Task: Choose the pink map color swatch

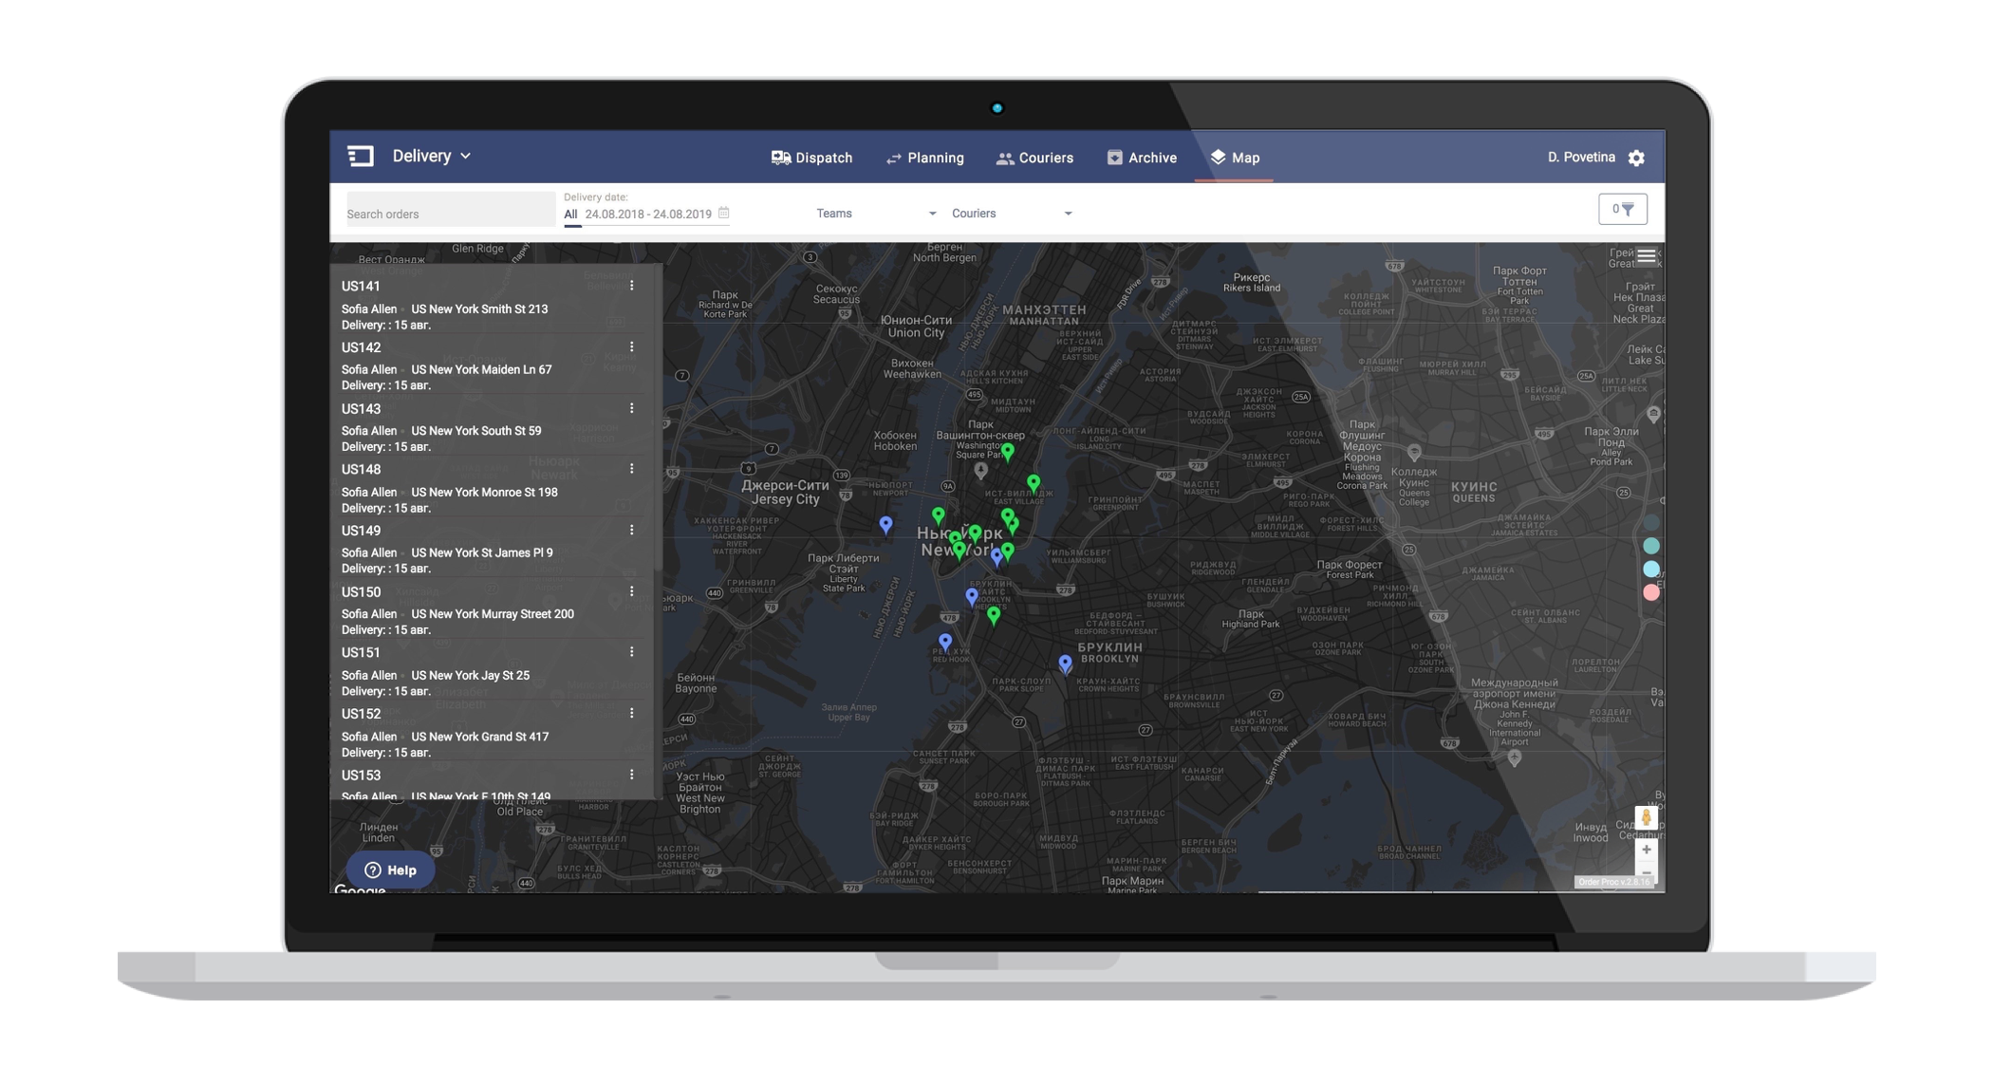Action: coord(1651,592)
